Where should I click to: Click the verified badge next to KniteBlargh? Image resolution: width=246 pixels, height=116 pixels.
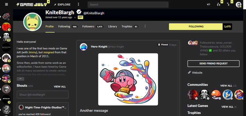[79, 12]
